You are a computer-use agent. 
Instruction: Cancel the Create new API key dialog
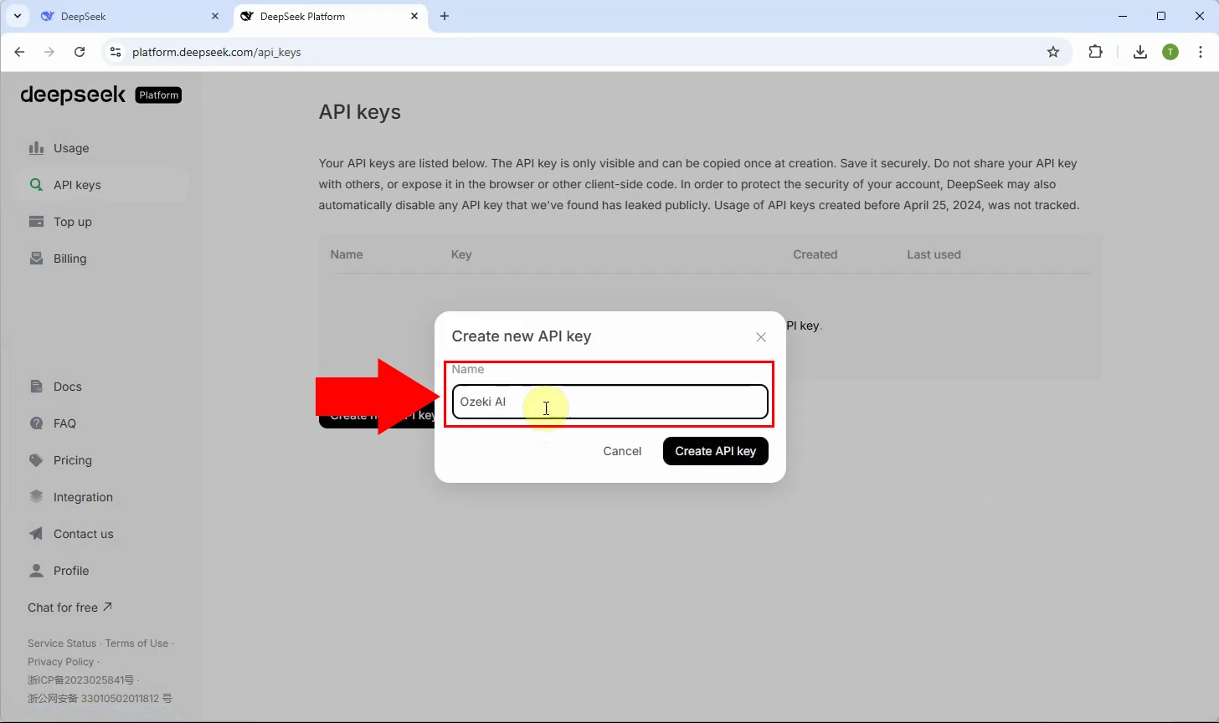622,451
